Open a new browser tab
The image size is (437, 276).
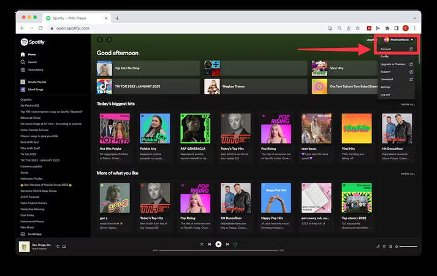click(x=117, y=18)
